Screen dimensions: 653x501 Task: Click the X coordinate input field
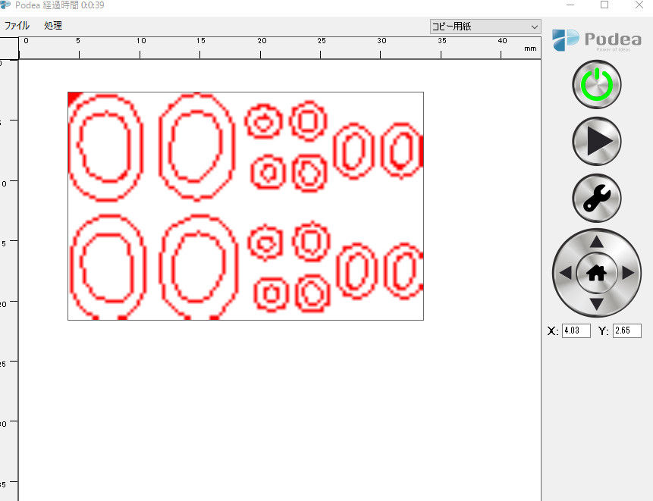(576, 330)
